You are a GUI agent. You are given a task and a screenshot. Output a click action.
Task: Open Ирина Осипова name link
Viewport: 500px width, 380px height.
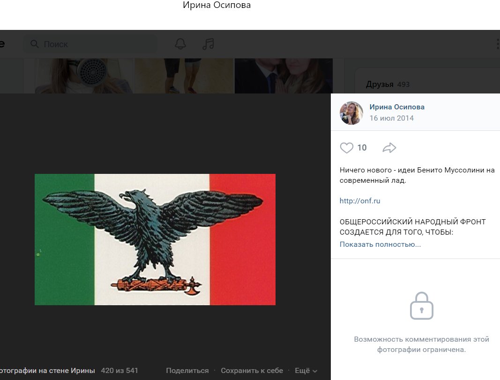(397, 107)
